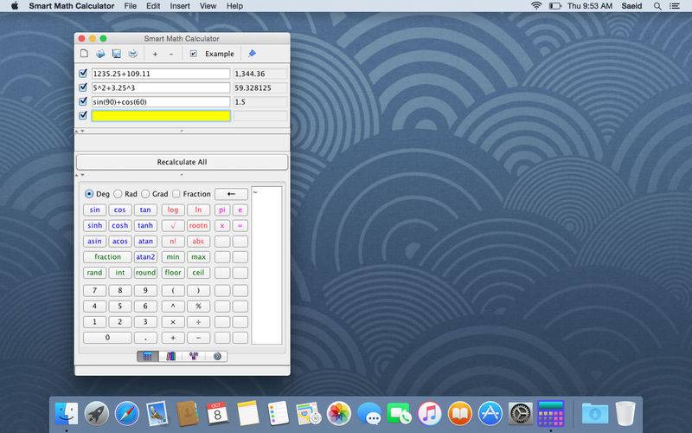692x433 pixels.
Task: Remove a row with the toolbar minus button
Action: tap(171, 54)
